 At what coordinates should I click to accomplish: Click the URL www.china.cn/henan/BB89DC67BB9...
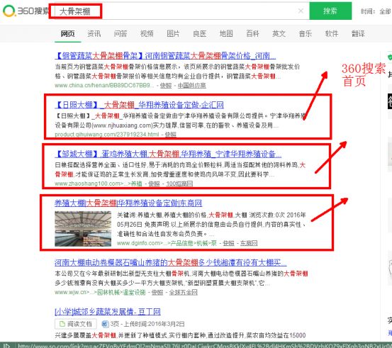point(104,86)
